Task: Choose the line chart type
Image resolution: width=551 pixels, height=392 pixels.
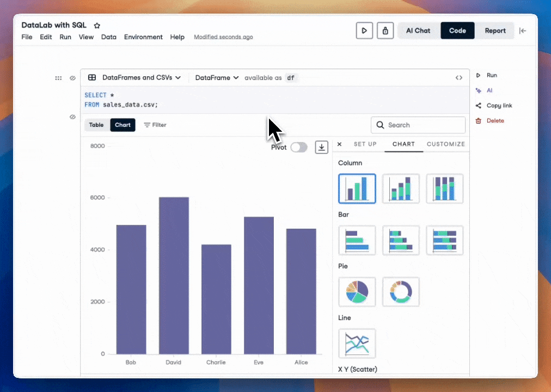Action: 357,344
